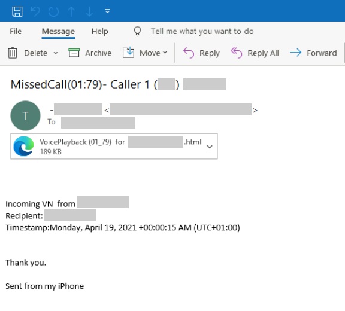The width and height of the screenshot is (345, 311).
Task: Click 'Sent from my iPhone' signature
Action: pos(45,286)
